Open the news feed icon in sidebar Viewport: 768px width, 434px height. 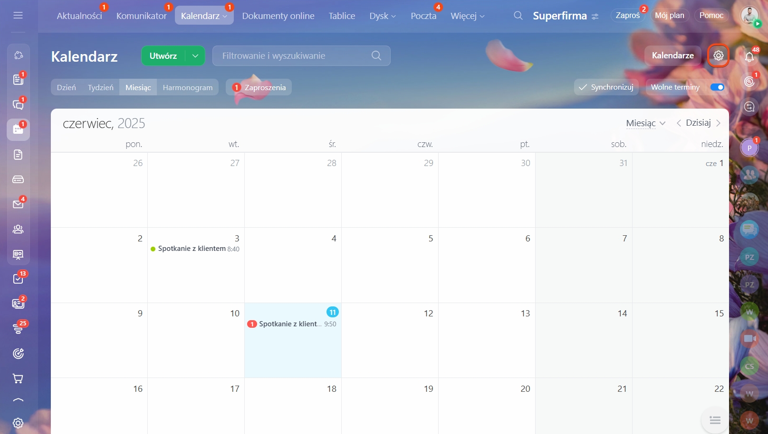pyautogui.click(x=18, y=80)
